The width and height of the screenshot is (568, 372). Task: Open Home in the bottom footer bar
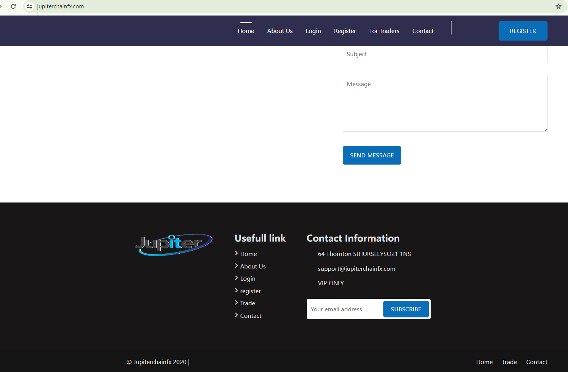[484, 362]
